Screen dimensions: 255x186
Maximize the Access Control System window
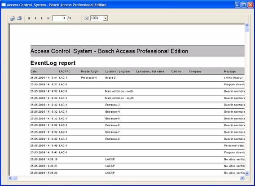(244, 5)
